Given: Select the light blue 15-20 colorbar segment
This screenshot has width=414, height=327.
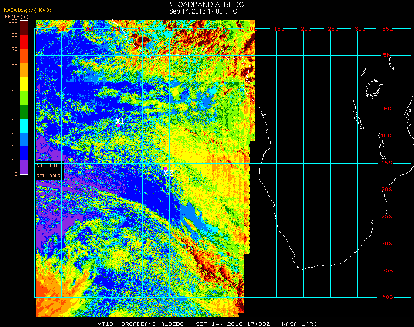Looking at the screenshot, I should (x=24, y=140).
